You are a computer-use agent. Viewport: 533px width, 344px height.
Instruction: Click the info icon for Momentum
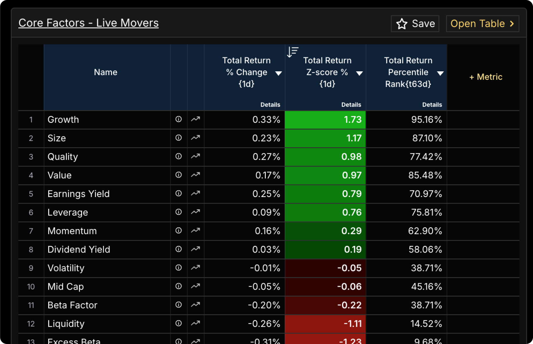pos(179,230)
